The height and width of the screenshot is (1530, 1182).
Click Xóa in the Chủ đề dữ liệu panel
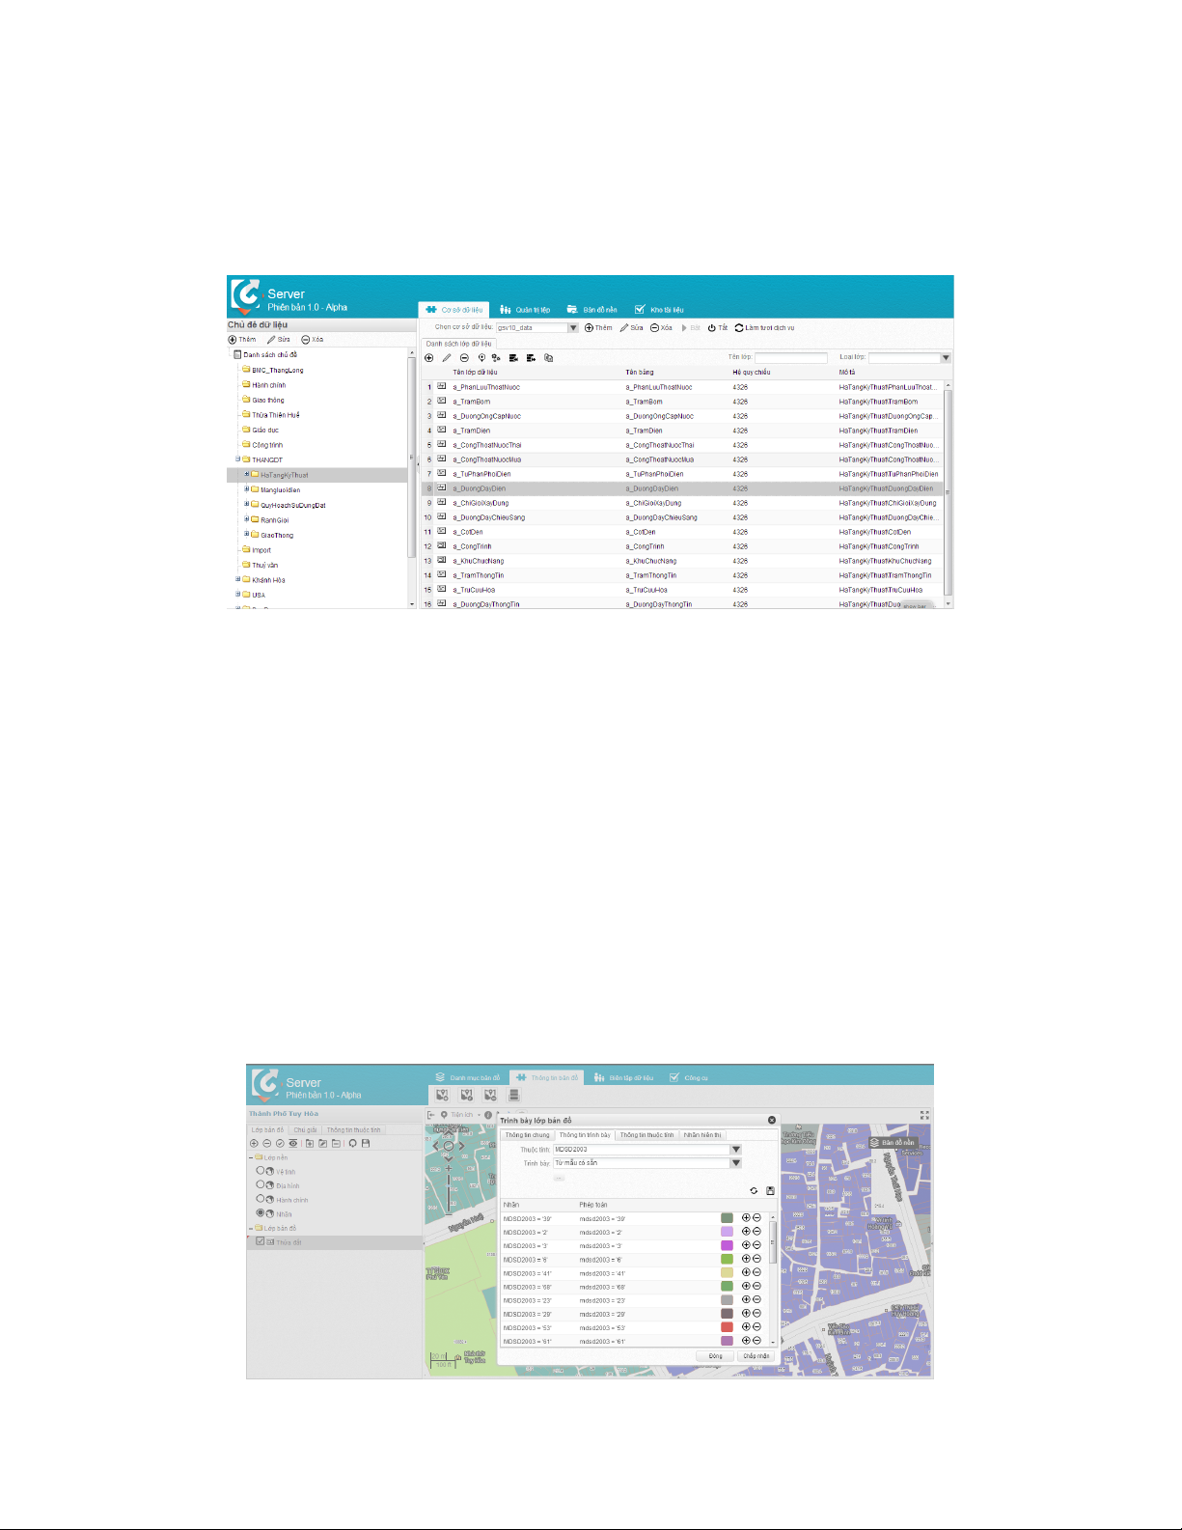click(313, 340)
